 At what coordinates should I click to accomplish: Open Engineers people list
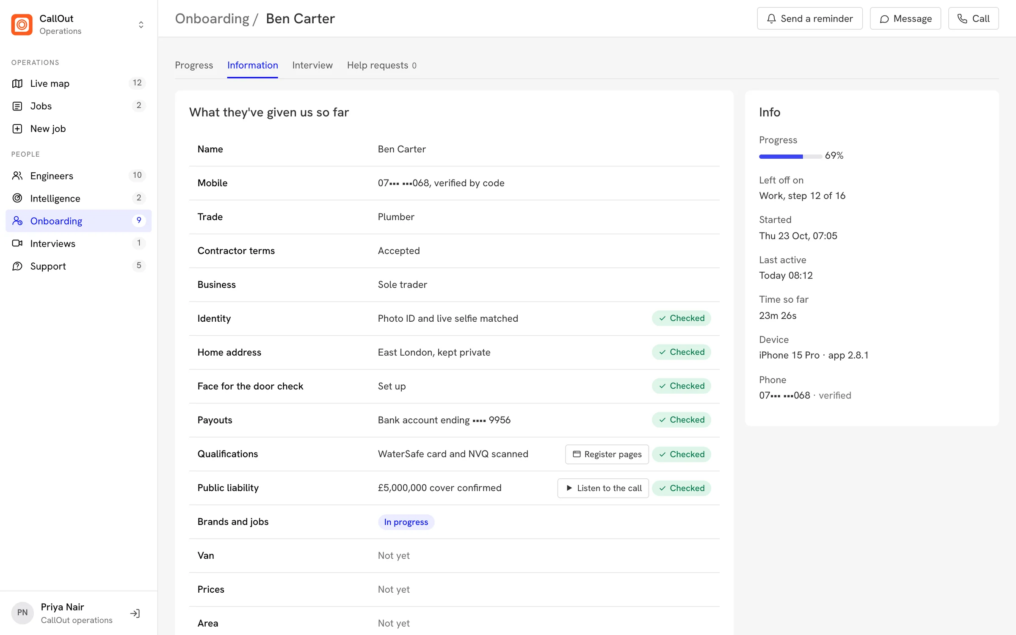point(79,175)
